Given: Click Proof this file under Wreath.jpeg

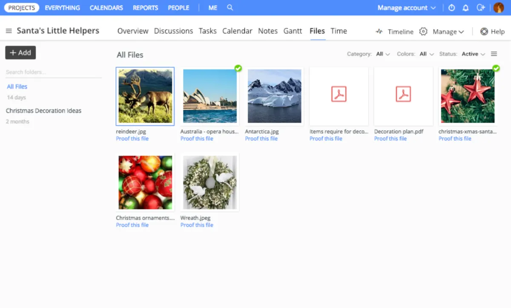Looking at the screenshot, I should (x=197, y=225).
